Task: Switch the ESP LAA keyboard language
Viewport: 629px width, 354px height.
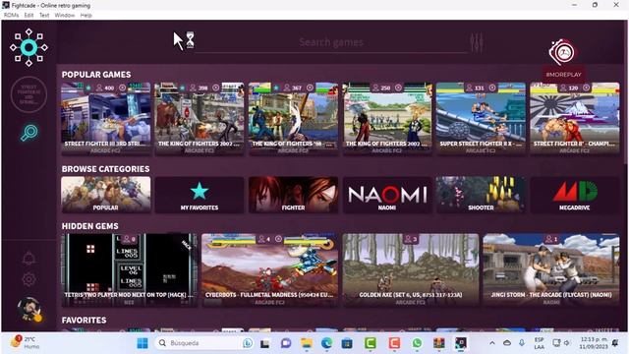Action: [x=540, y=343]
